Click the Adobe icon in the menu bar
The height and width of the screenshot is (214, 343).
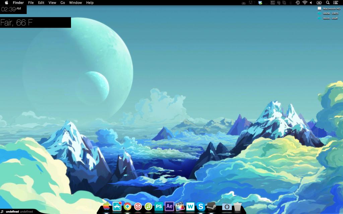click(x=252, y=3)
